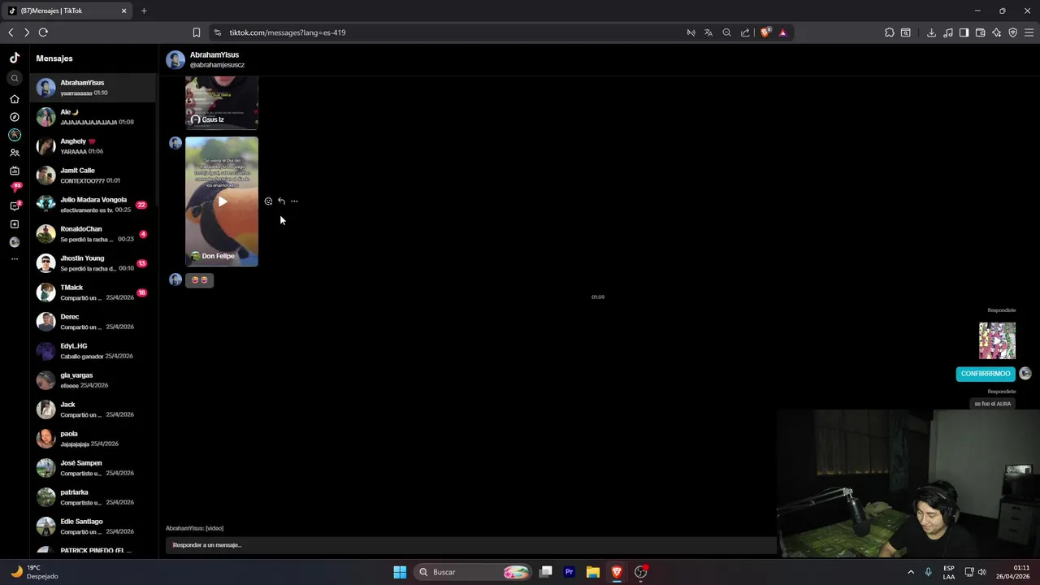Bookmark this page icon
This screenshot has height=585, width=1040.
196,32
